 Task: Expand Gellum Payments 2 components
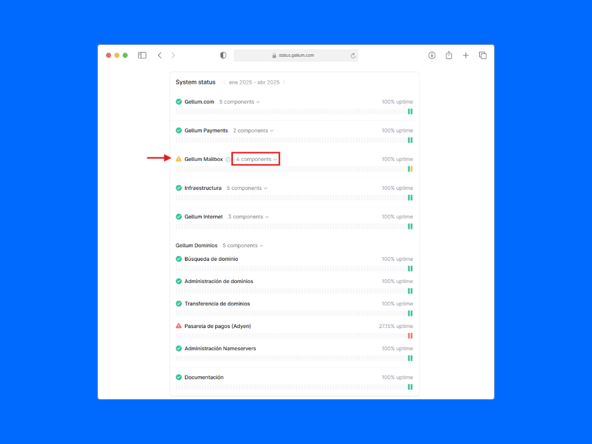pos(253,130)
